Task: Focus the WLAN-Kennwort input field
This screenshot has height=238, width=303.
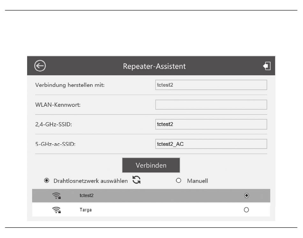Action: coord(211,105)
